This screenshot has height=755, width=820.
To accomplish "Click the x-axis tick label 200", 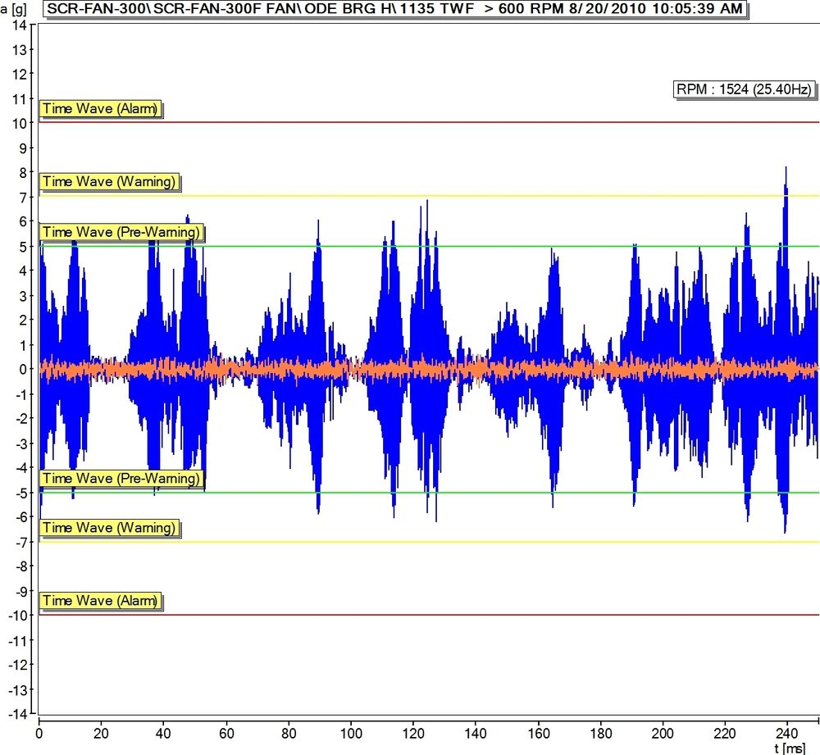I will pyautogui.click(x=663, y=733).
